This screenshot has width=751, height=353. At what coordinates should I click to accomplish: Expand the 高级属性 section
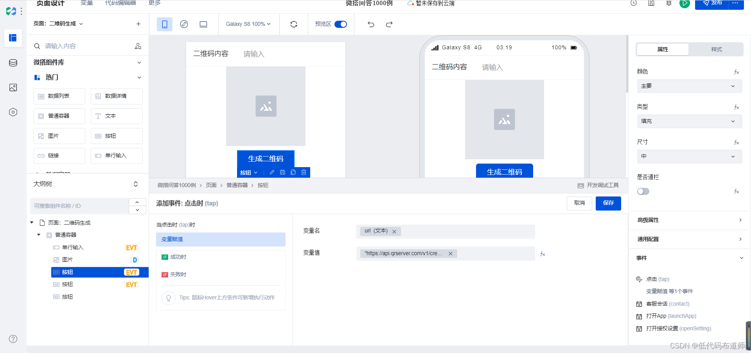pos(689,220)
